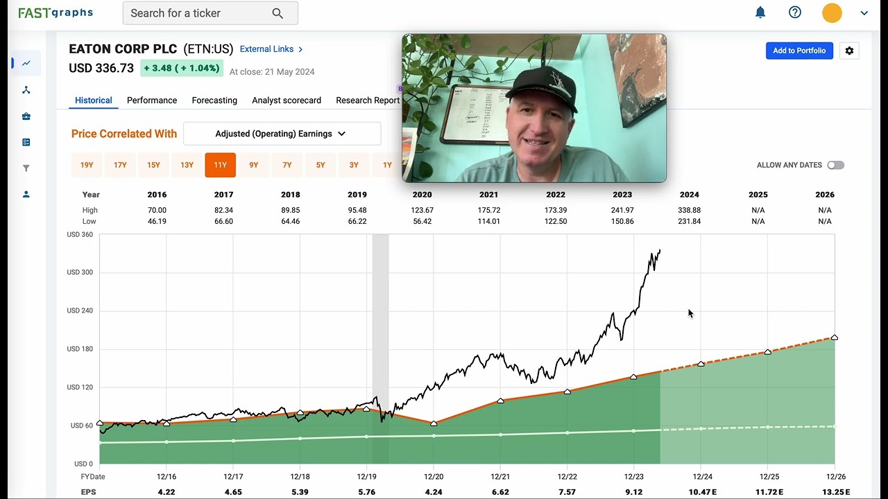Click the 2023 Low value 150.86
Screen dimensions: 888x499
[622, 221]
